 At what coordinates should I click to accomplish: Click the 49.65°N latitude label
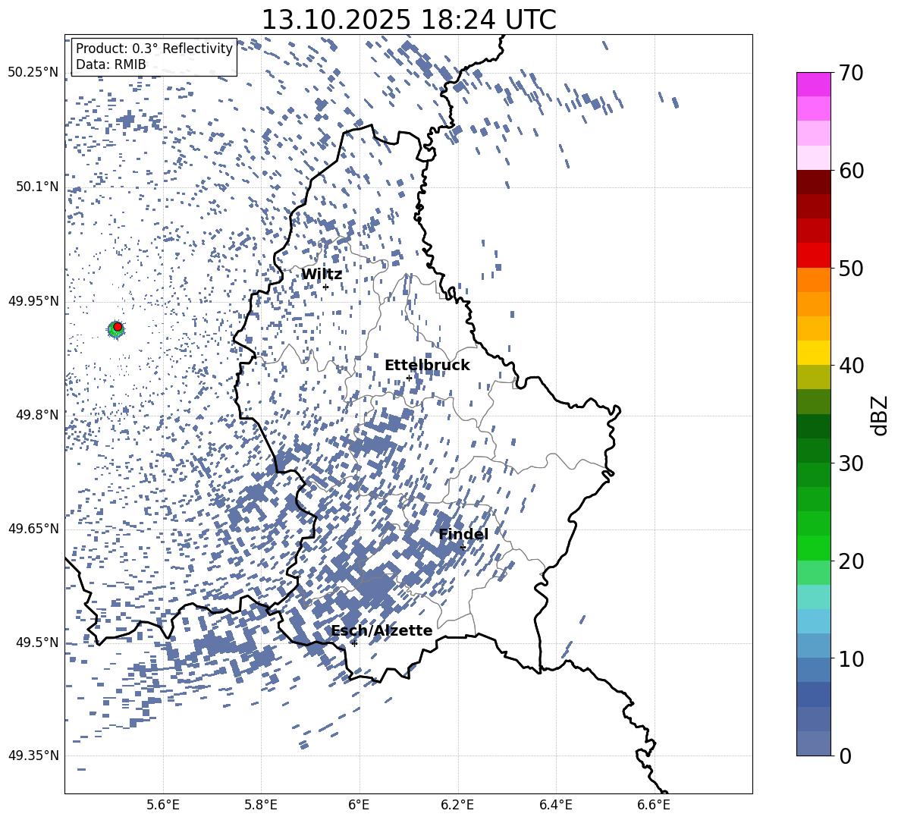[x=33, y=529]
